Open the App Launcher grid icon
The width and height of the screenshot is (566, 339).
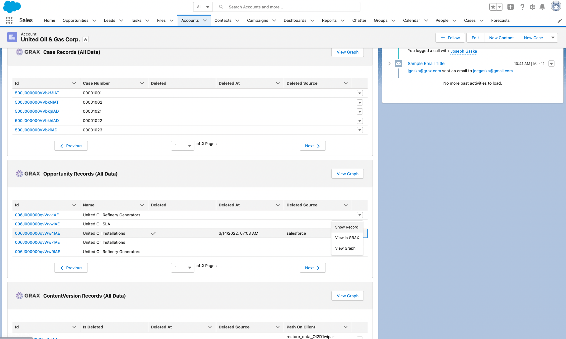9,21
